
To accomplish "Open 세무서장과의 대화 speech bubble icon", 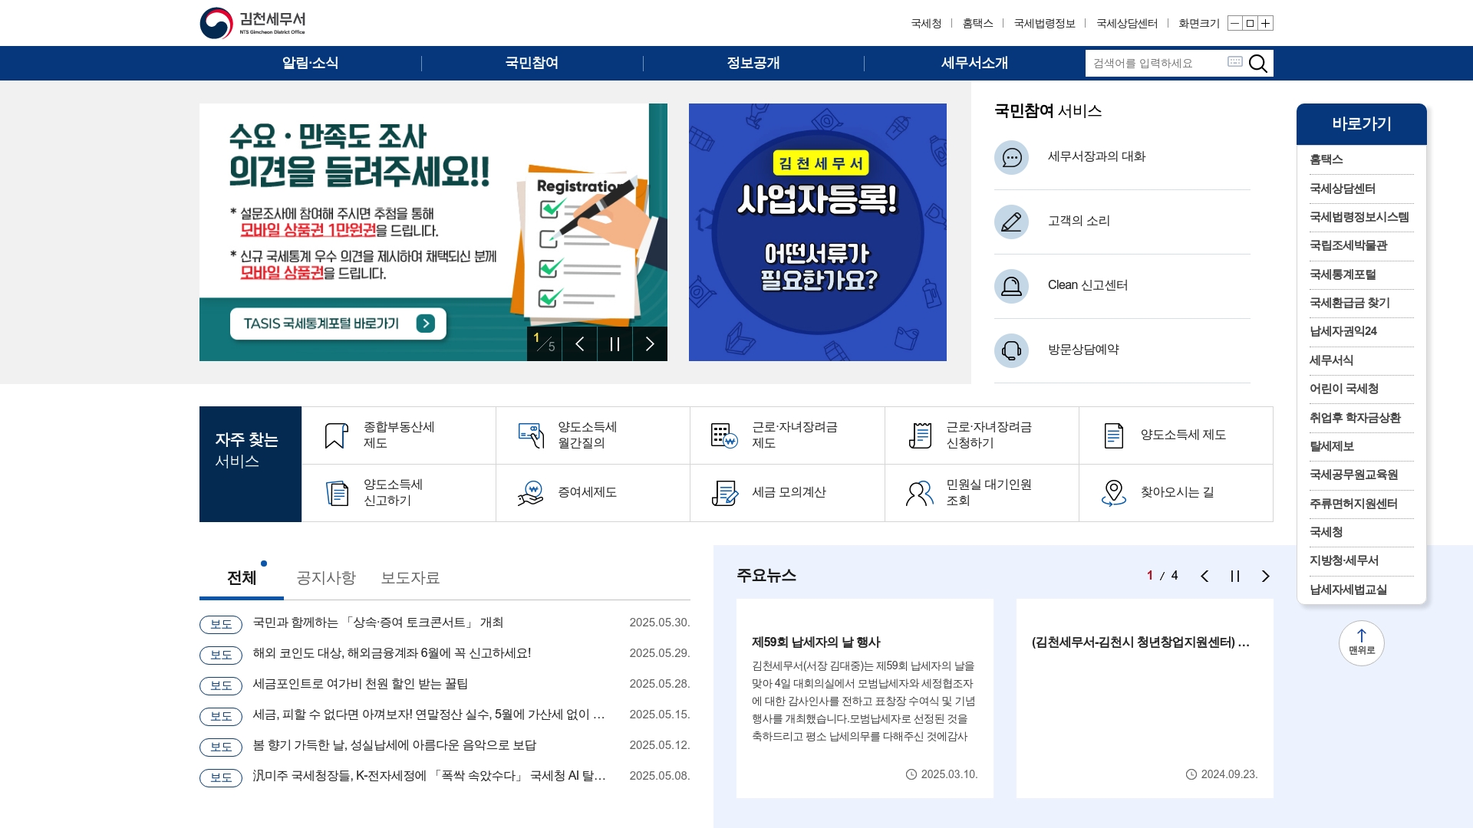I will (x=1011, y=157).
